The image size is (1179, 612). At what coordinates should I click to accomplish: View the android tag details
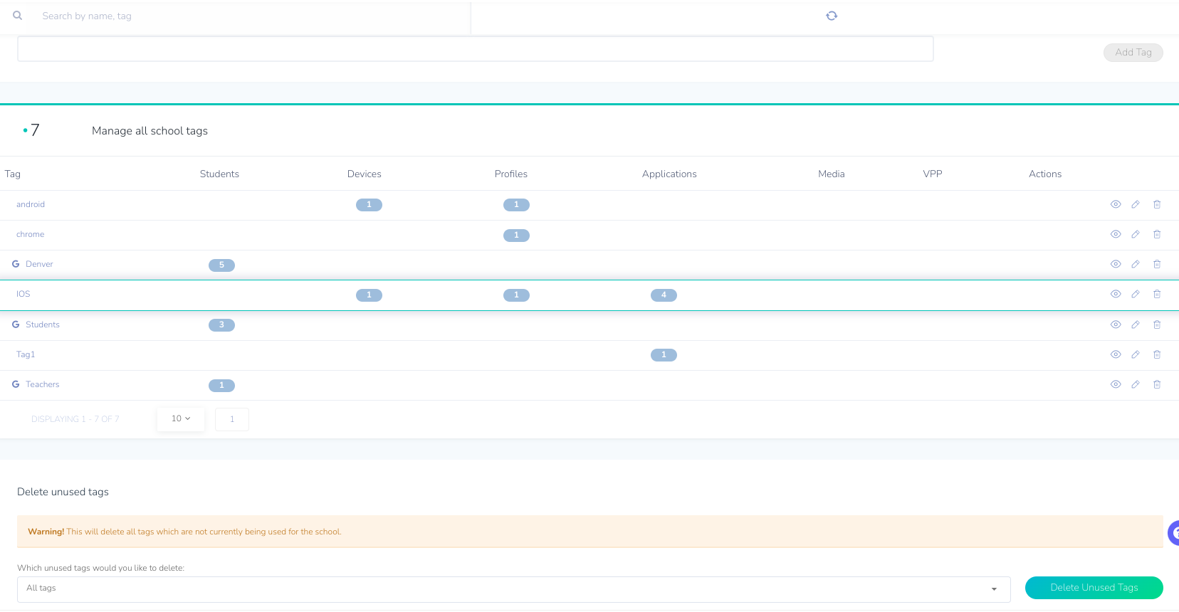pos(1116,204)
